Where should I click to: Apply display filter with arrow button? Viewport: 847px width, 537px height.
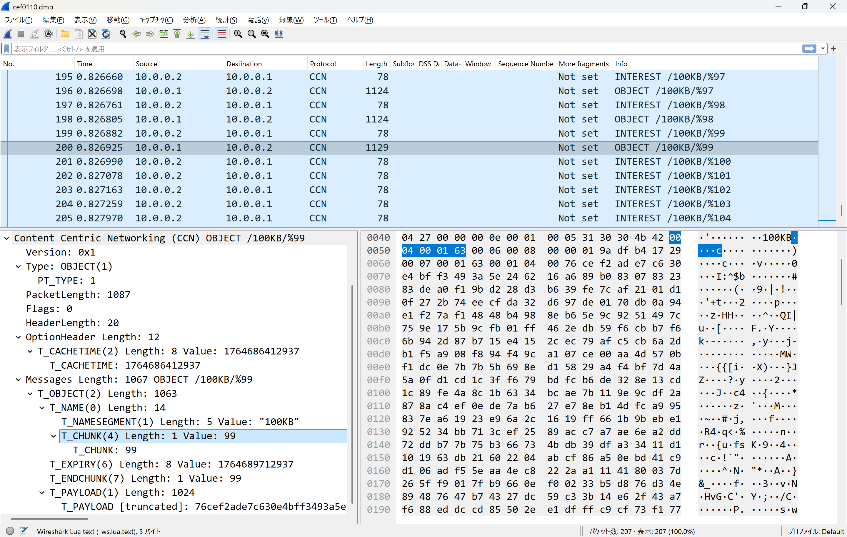809,49
